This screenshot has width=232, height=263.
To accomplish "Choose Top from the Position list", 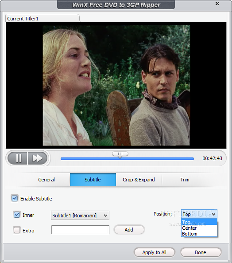I will coord(199,222).
